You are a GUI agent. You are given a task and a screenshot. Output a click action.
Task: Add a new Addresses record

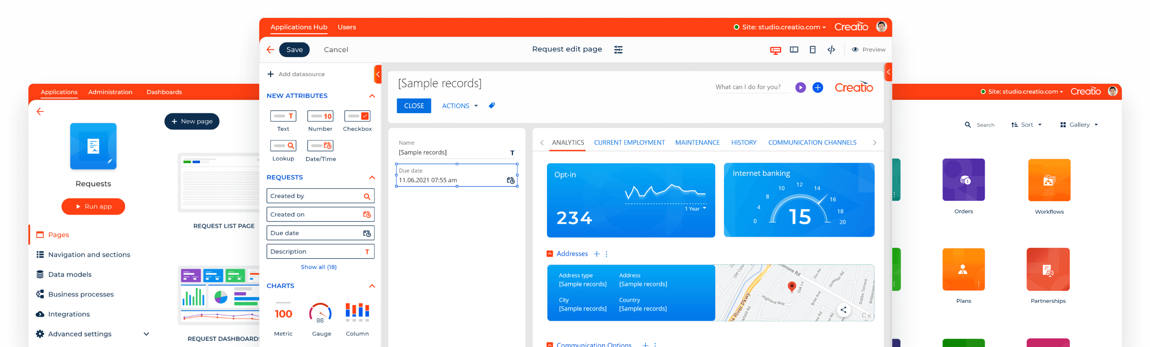pyautogui.click(x=596, y=254)
